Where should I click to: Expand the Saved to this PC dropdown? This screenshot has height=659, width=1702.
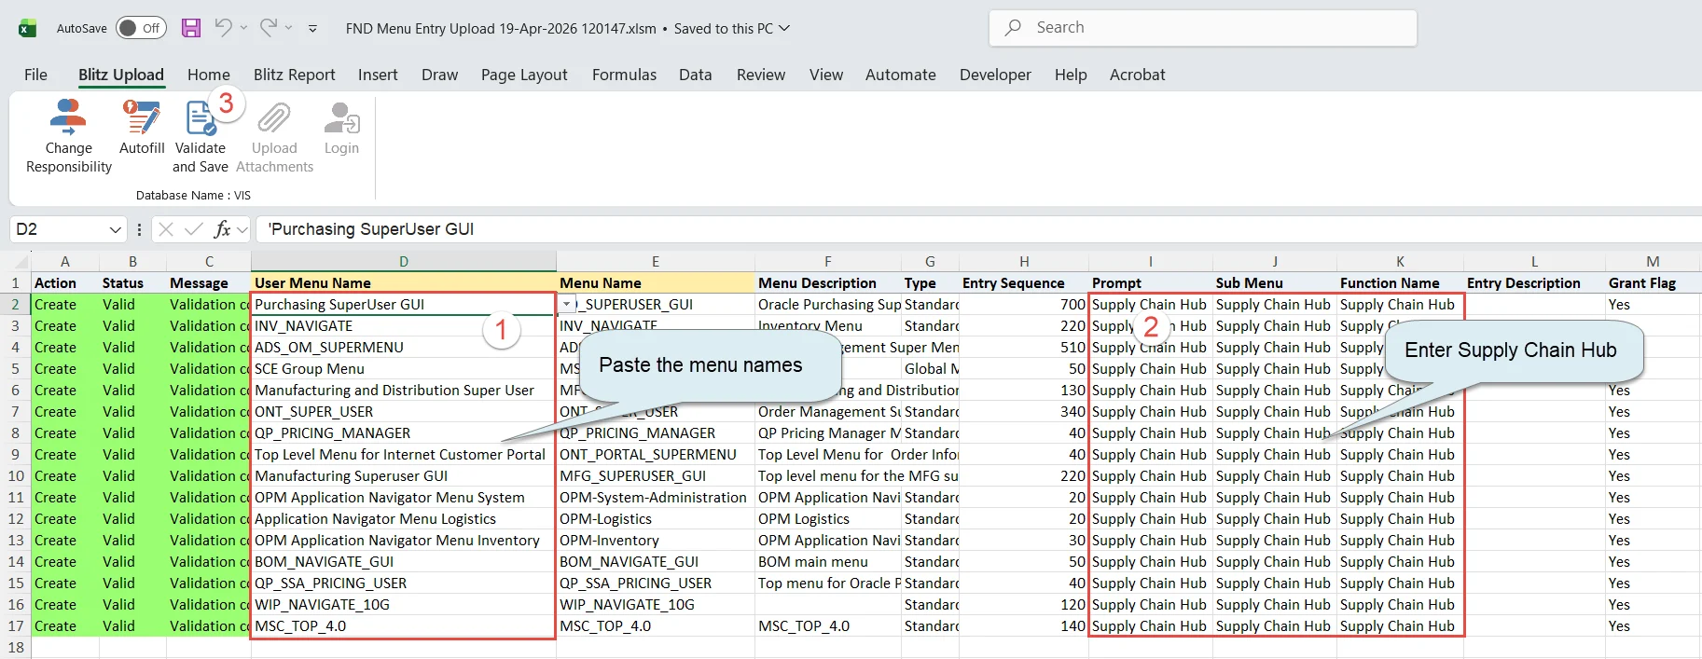[x=784, y=28]
